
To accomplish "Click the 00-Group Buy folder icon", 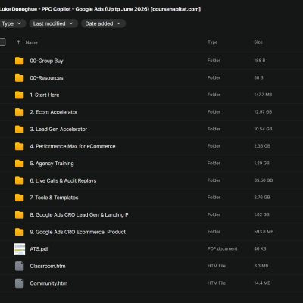I will click(20, 61).
